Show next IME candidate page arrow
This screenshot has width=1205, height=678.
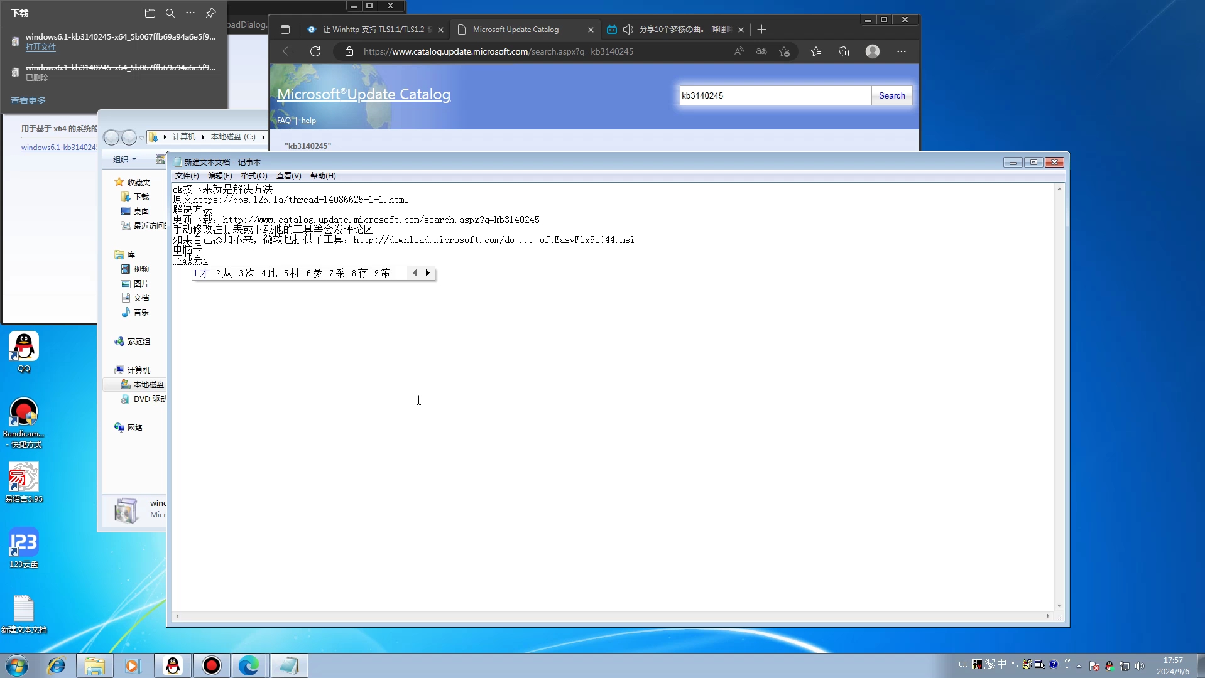428,273
